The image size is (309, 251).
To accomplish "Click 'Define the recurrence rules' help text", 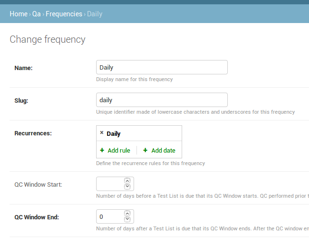I will click(x=150, y=163).
